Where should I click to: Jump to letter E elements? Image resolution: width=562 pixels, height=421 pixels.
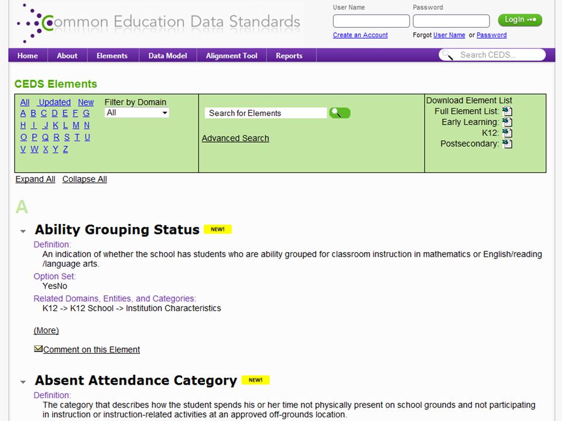(65, 113)
